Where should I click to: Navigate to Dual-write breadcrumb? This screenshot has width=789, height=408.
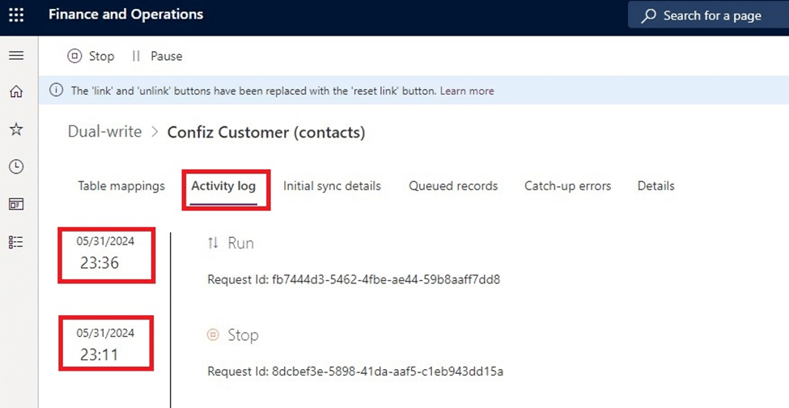[104, 132]
